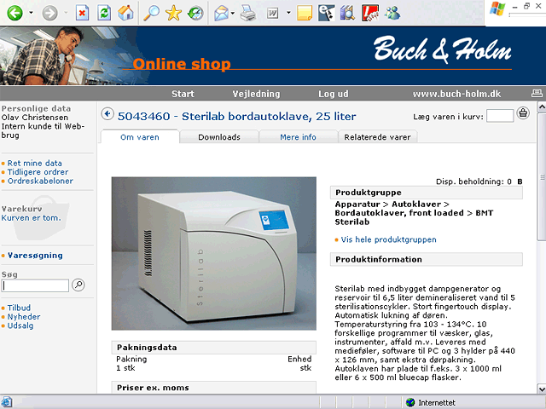This screenshot has height=409, width=546.
Task: Click the Research books magnifier icon
Action: click(347, 14)
